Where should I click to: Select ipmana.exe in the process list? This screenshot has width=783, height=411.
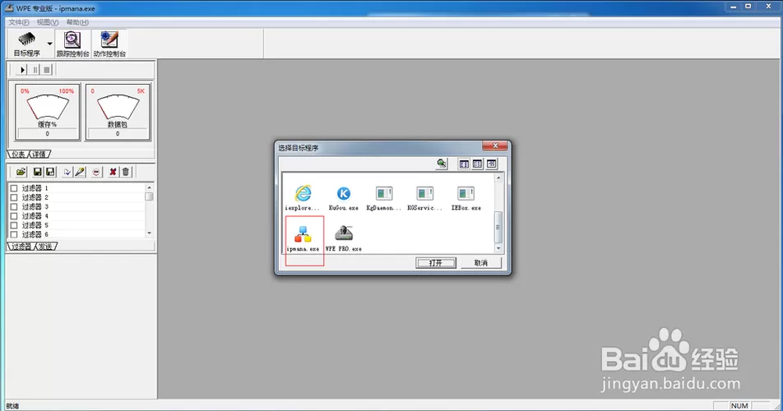coord(303,238)
